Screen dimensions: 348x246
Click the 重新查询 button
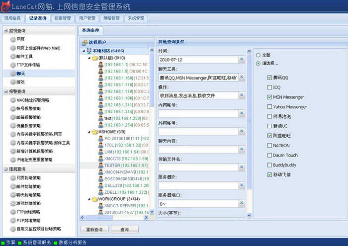pyautogui.click(x=94, y=230)
